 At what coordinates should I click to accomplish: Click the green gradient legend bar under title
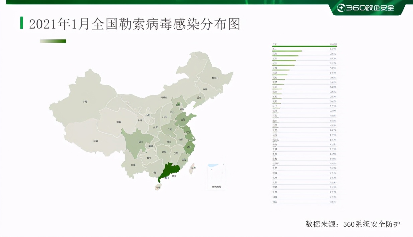pyautogui.click(x=53, y=41)
